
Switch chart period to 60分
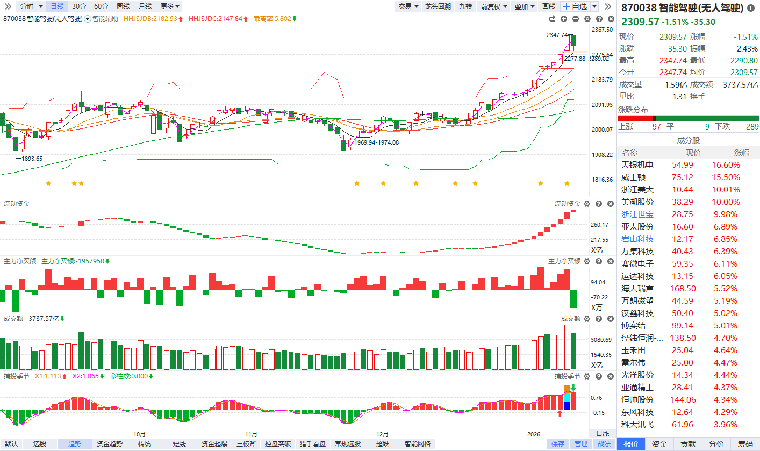click(x=101, y=6)
